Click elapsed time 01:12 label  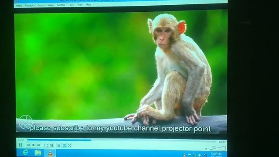pyautogui.click(x=21, y=140)
